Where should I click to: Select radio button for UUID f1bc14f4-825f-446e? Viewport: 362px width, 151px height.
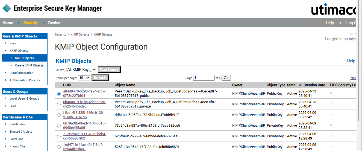pyautogui.click(x=59, y=115)
